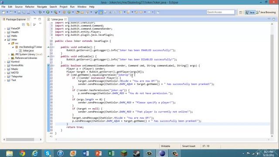
Task: Select the Package Explorer tab
Action: 16,19
